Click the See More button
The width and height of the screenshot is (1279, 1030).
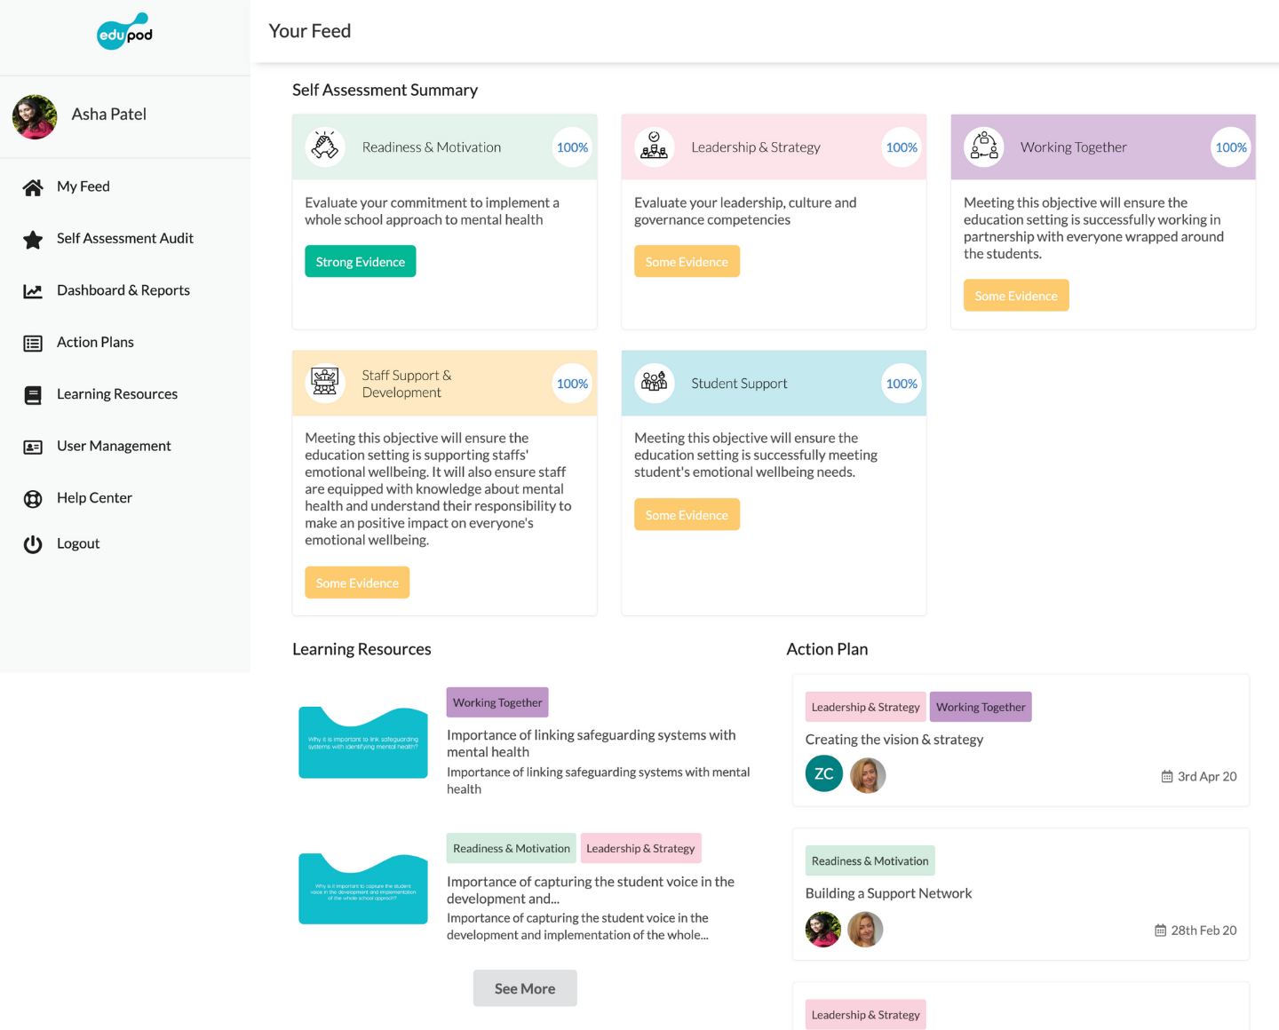click(x=525, y=988)
